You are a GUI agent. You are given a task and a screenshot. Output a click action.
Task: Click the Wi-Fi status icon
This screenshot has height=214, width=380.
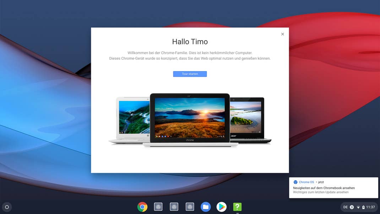tap(358, 208)
